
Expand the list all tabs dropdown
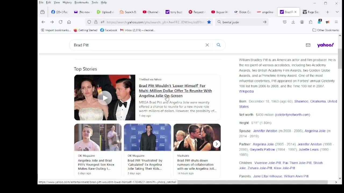point(337,12)
